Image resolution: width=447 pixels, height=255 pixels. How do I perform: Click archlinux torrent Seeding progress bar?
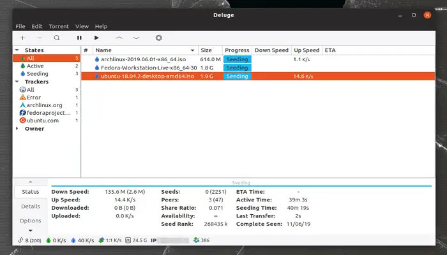coord(237,59)
